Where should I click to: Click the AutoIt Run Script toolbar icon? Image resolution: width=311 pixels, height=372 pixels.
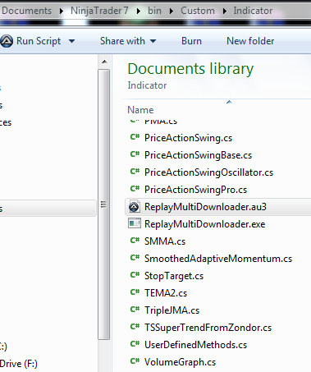(x=7, y=41)
